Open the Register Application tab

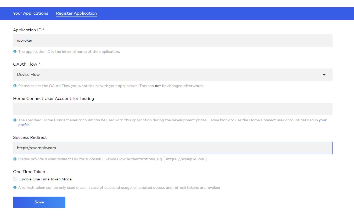[76, 13]
